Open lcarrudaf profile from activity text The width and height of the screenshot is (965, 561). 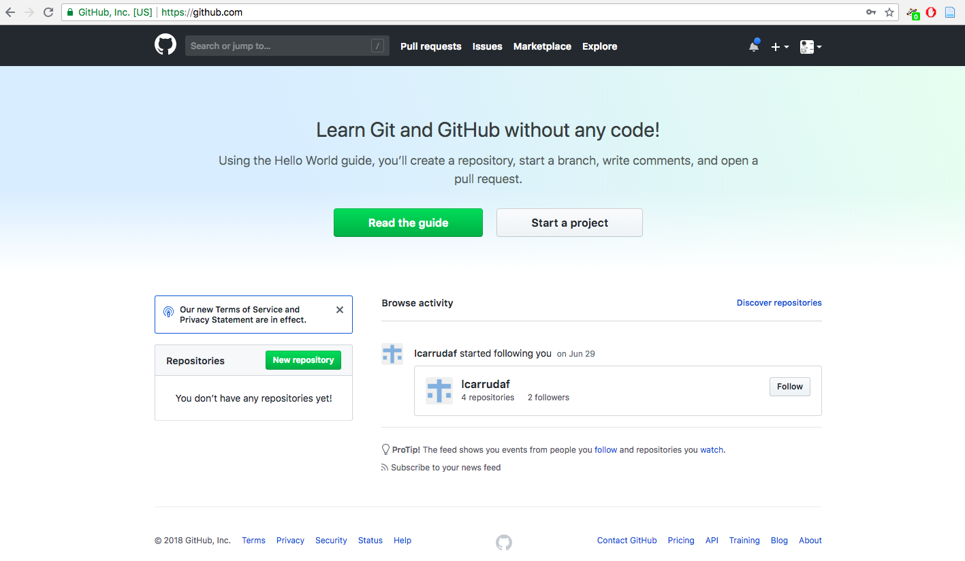coord(435,353)
